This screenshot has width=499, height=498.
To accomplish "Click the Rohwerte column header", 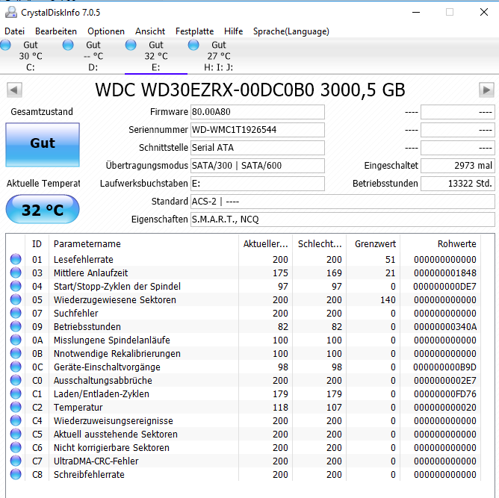I will [x=440, y=244].
